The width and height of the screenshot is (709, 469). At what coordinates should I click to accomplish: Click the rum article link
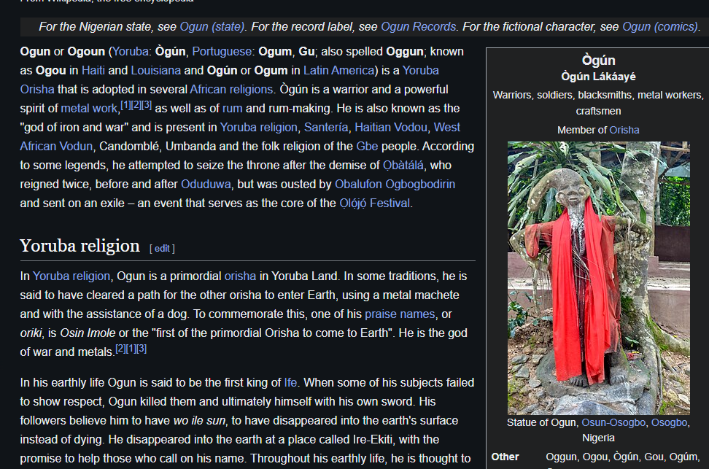point(232,109)
